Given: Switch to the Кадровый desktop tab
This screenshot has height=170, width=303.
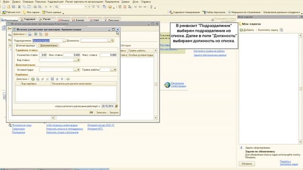Looking at the screenshot, I should click(28, 19).
